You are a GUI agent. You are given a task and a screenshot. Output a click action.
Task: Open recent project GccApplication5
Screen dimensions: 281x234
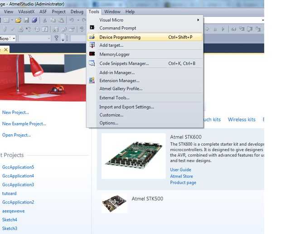[18, 167]
